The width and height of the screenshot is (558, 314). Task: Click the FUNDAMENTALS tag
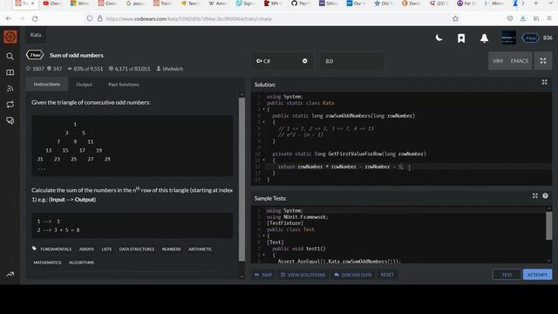(56, 249)
